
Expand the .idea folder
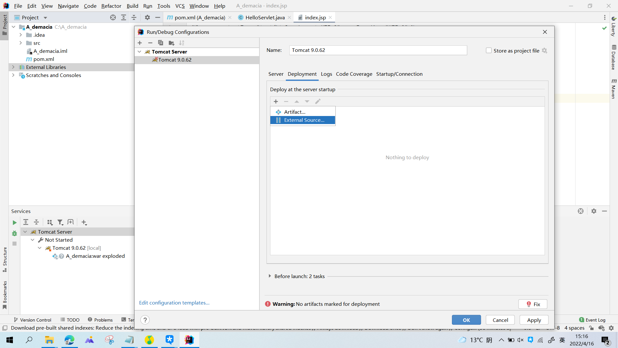click(x=21, y=35)
